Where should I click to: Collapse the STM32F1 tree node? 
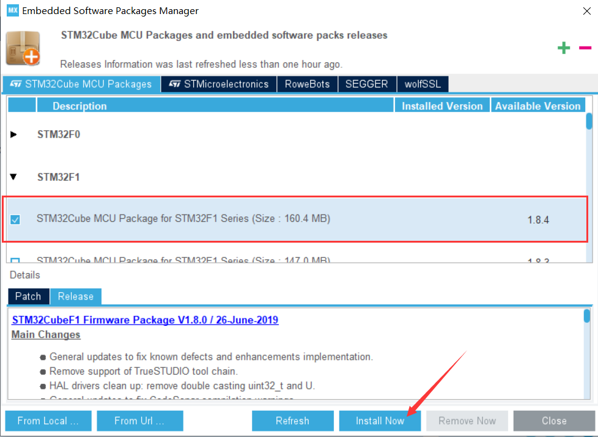coord(13,177)
